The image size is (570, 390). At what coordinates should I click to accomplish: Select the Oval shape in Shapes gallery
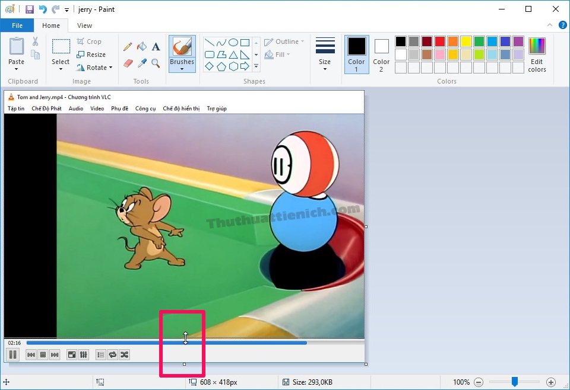point(233,42)
